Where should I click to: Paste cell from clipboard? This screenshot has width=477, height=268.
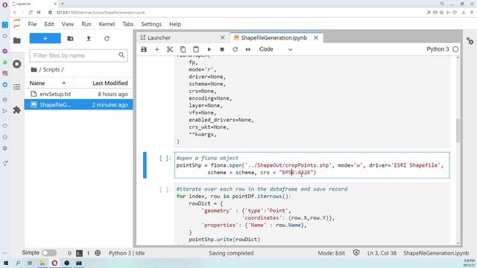[x=196, y=49]
